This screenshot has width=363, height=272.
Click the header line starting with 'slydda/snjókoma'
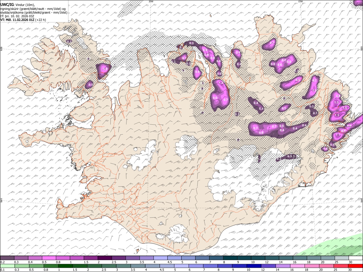coord(34,12)
